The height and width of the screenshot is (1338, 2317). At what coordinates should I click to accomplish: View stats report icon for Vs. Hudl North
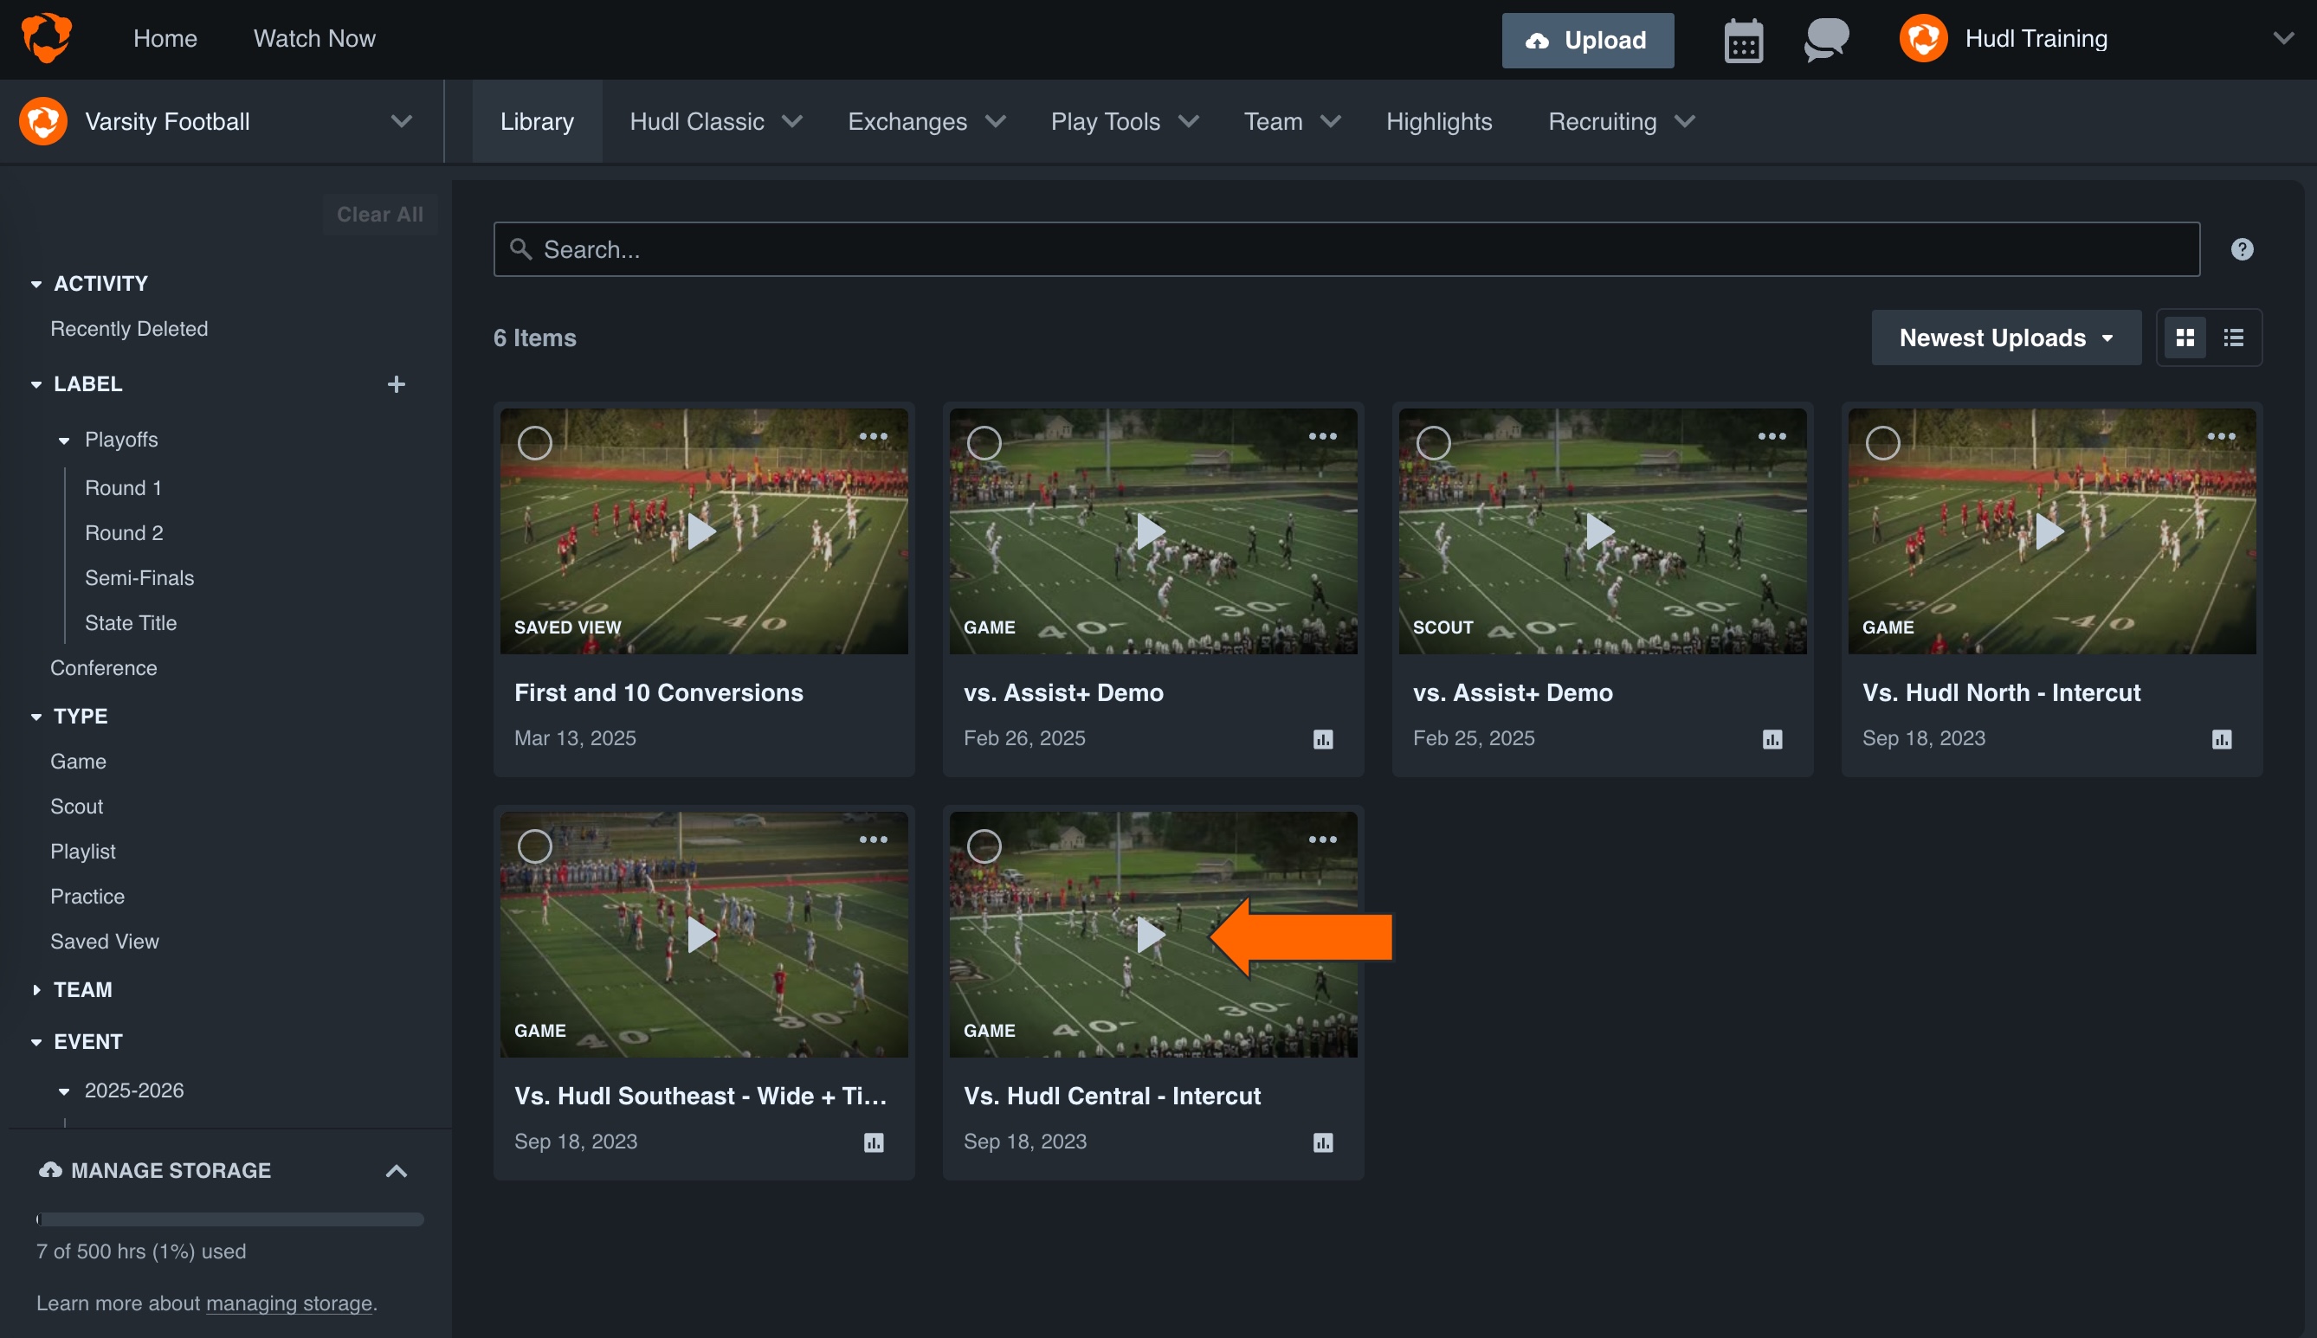pos(2222,739)
